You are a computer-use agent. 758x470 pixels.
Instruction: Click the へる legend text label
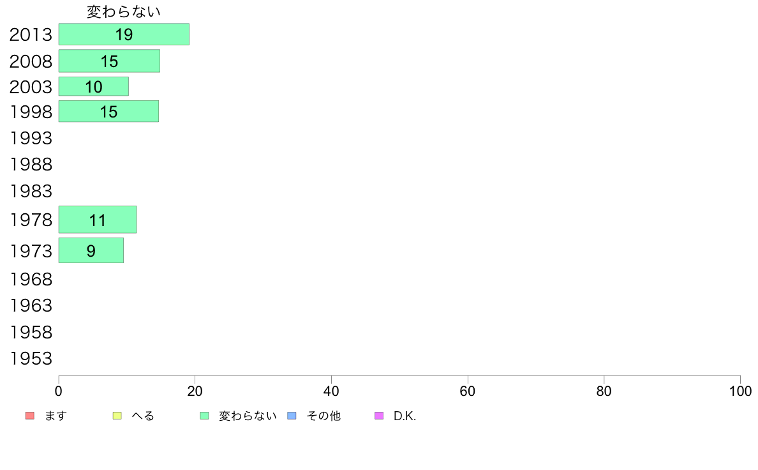143,416
